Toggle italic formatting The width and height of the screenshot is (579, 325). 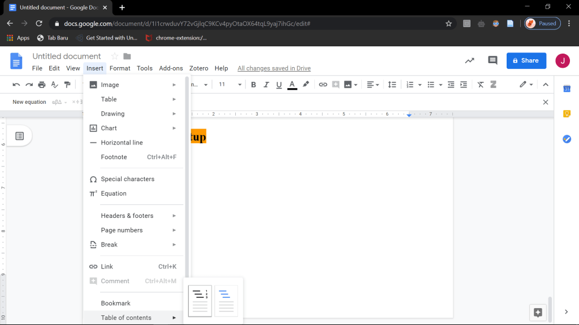[x=266, y=85]
